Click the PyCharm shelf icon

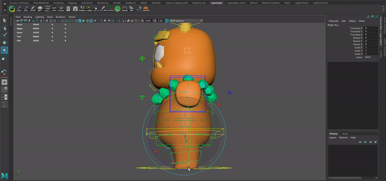tap(12, 9)
